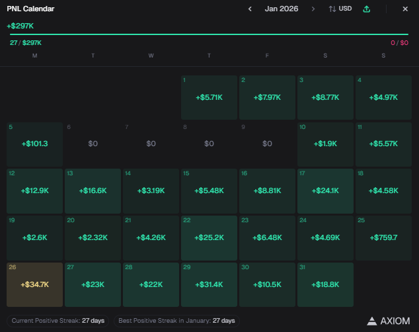The height and width of the screenshot is (332, 419).
Task: Select day 6 cell showing $0
Action: click(x=93, y=144)
